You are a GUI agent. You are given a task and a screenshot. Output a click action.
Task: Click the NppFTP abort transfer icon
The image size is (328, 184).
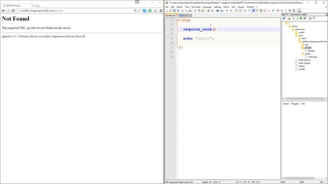pos(305,18)
